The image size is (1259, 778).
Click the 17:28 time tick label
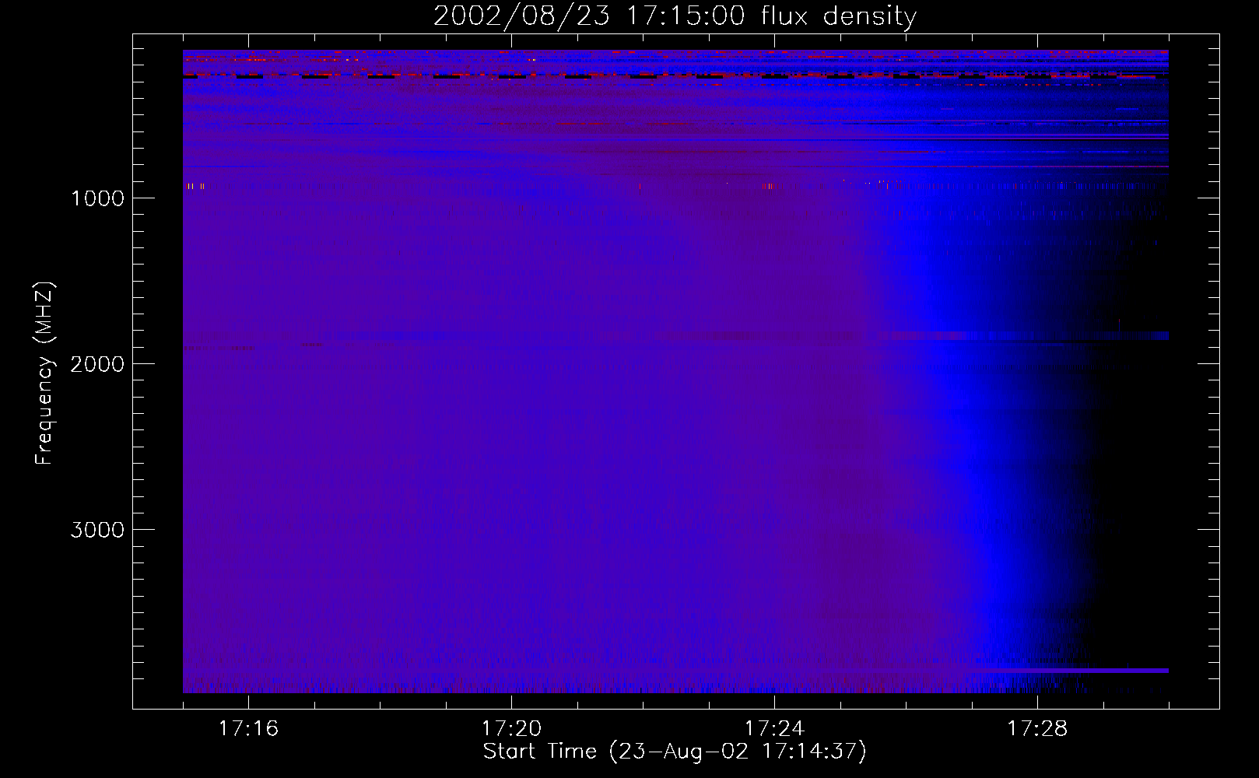pyautogui.click(x=1037, y=728)
